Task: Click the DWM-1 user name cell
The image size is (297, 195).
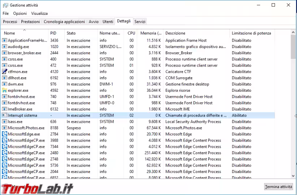Action: [106, 84]
